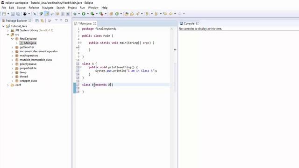299x168 pixels.
Task: Collapse the finalKeyWord package
Action: pos(12,39)
